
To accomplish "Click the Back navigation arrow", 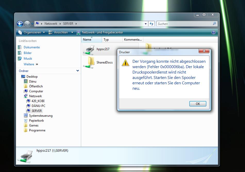I will 20,24.
